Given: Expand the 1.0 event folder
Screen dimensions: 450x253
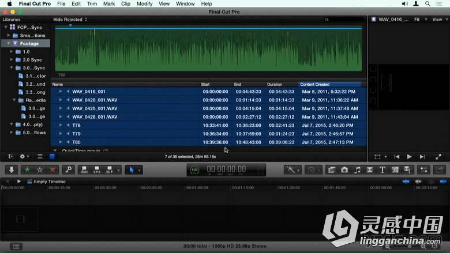Looking at the screenshot, I should coord(12,51).
